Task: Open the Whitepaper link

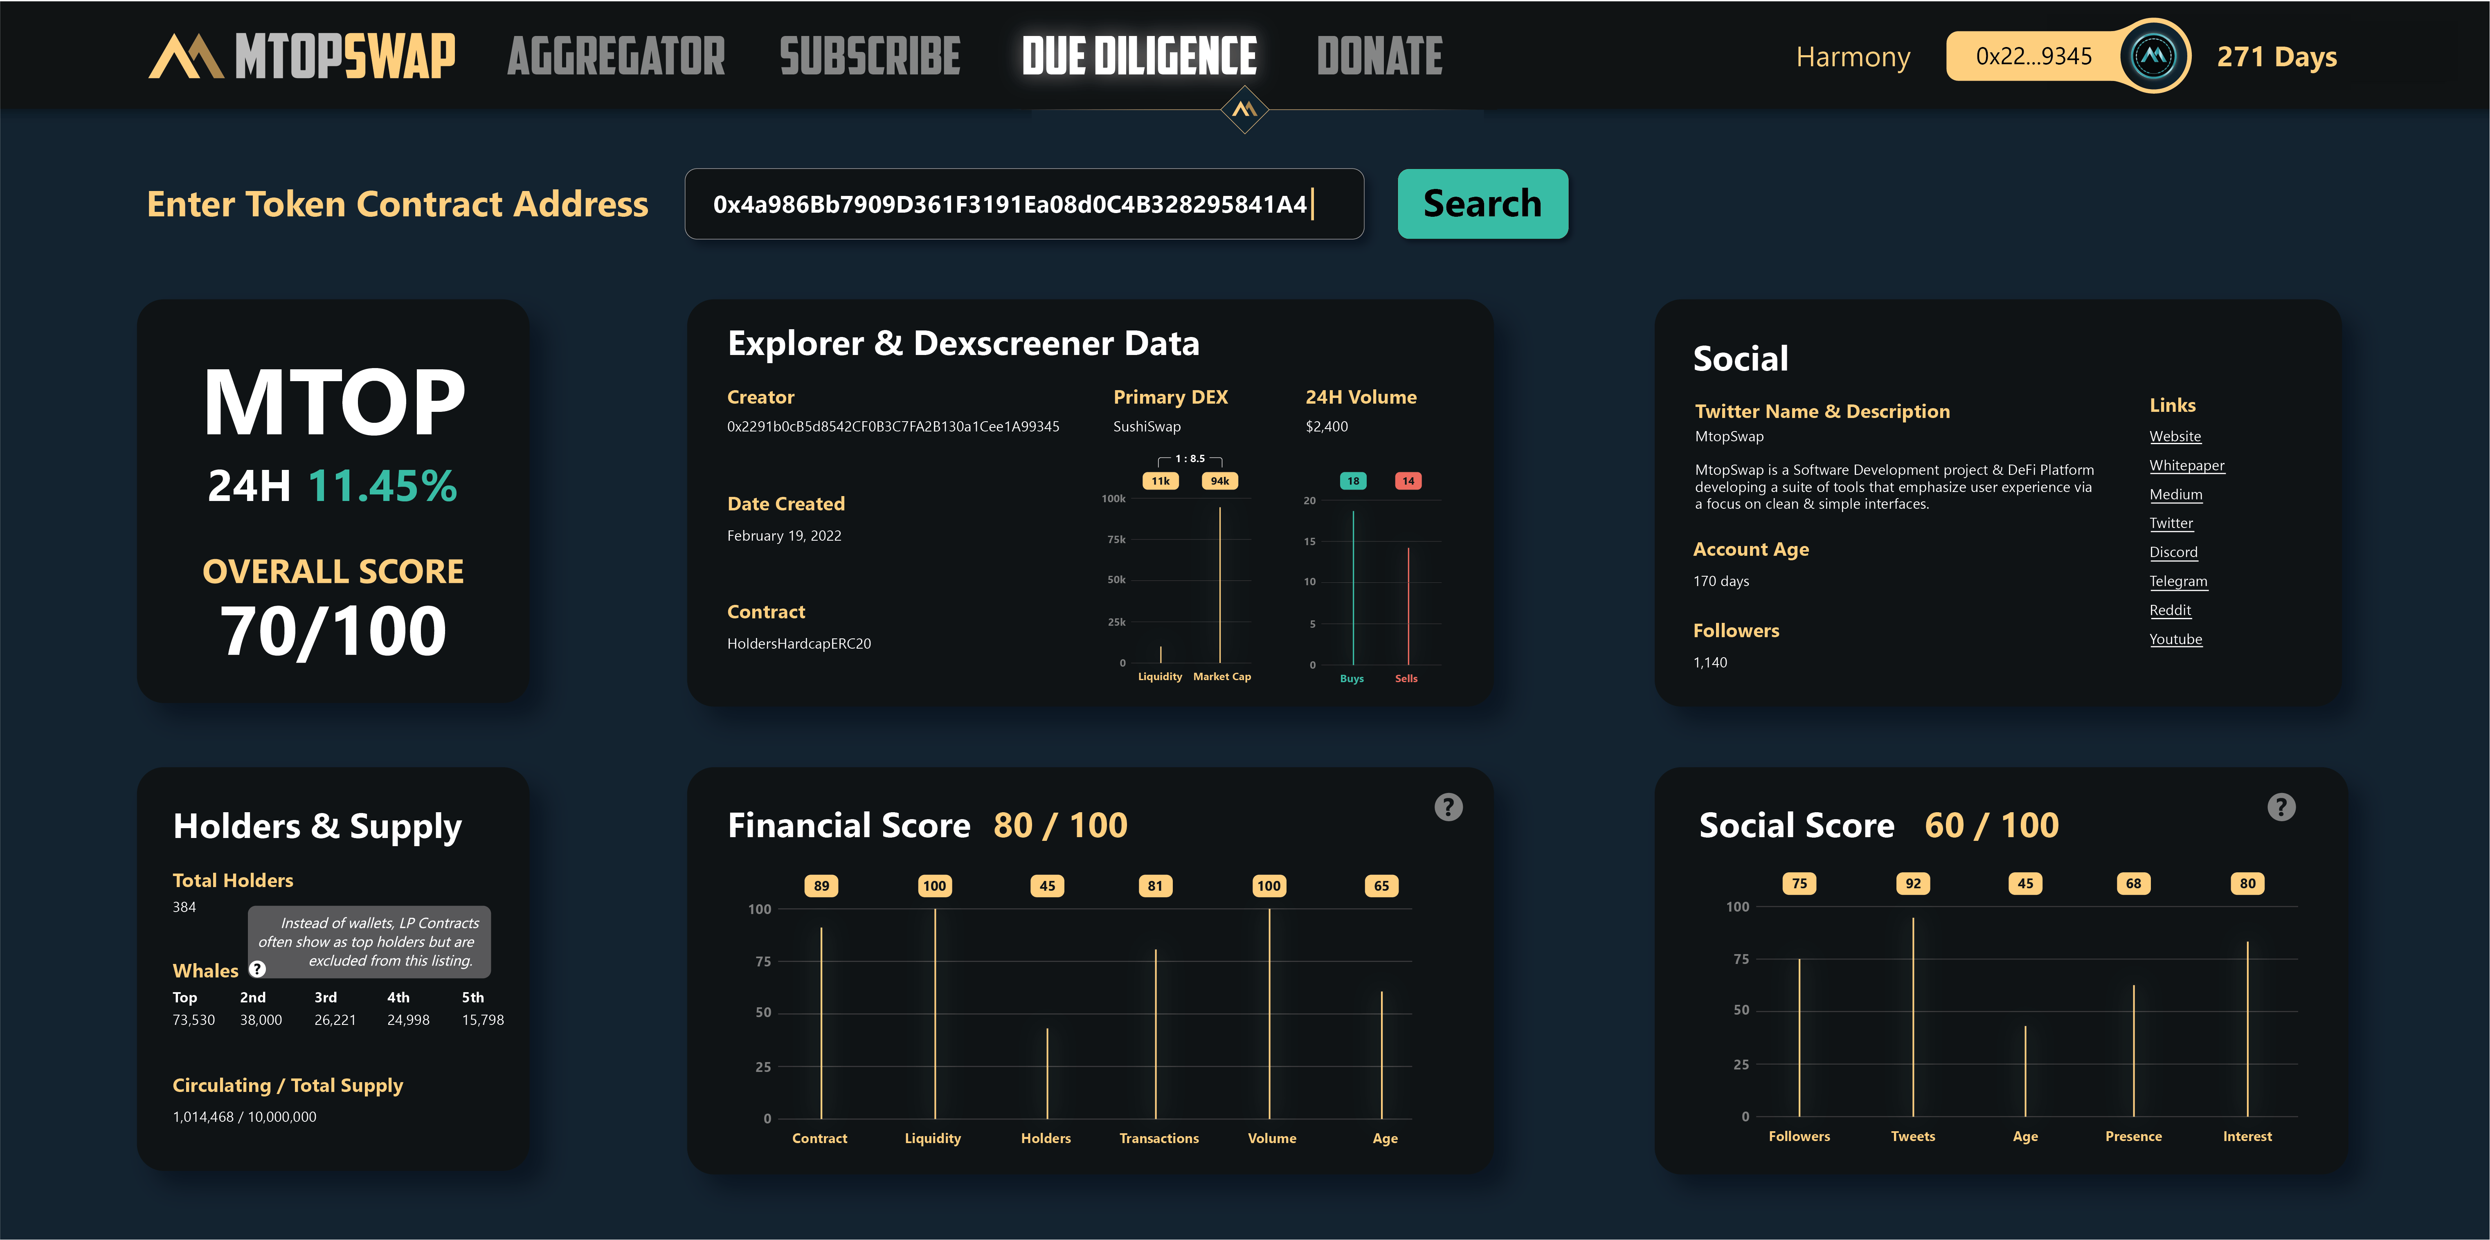Action: (2186, 466)
